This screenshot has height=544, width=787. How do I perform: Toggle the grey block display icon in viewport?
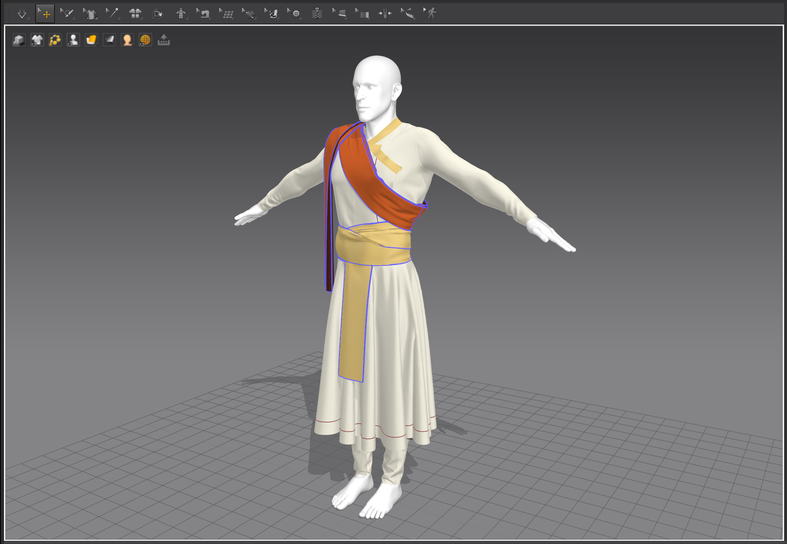(x=19, y=40)
